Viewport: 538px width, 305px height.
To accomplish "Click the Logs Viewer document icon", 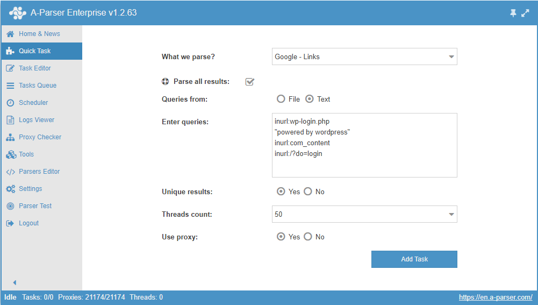I will point(10,120).
